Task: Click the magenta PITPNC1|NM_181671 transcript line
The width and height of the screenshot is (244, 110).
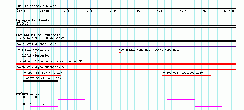Action: (x=126, y=99)
